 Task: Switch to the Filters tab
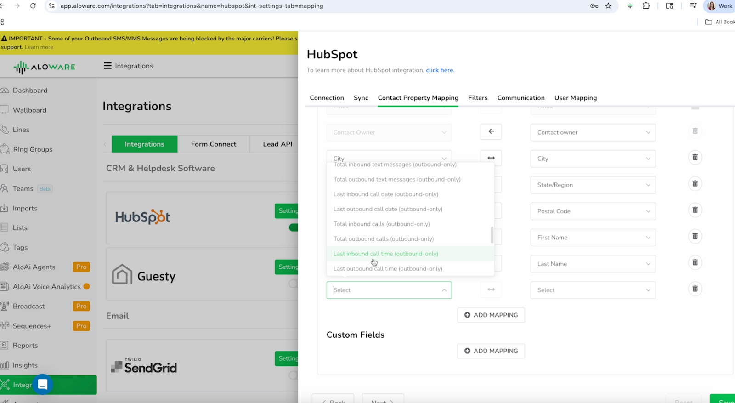[478, 98]
